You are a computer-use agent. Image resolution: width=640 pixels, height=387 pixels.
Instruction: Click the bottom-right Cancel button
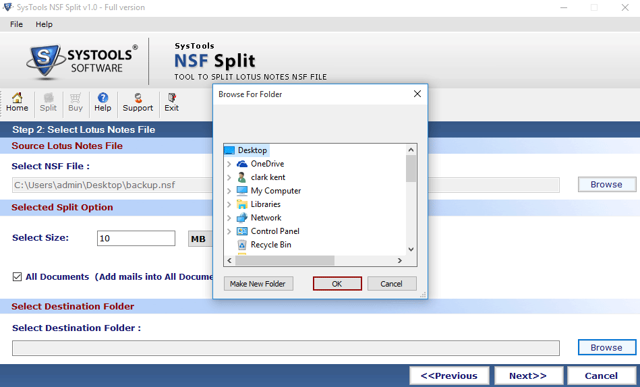(x=602, y=376)
